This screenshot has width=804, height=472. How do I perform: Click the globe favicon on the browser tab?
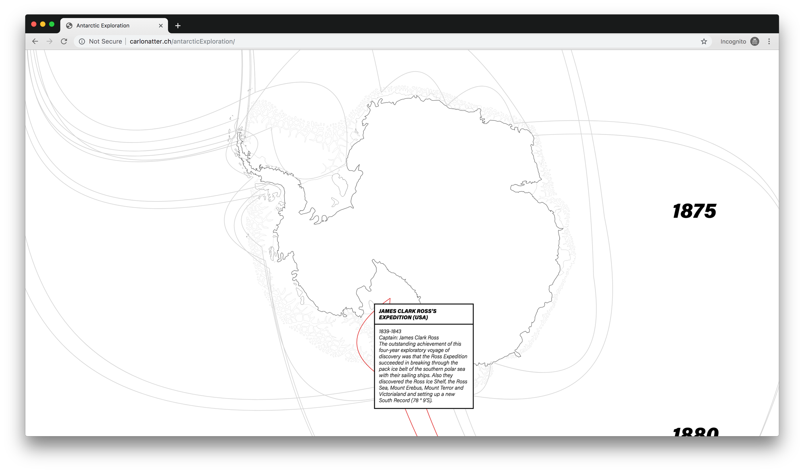[x=69, y=25]
